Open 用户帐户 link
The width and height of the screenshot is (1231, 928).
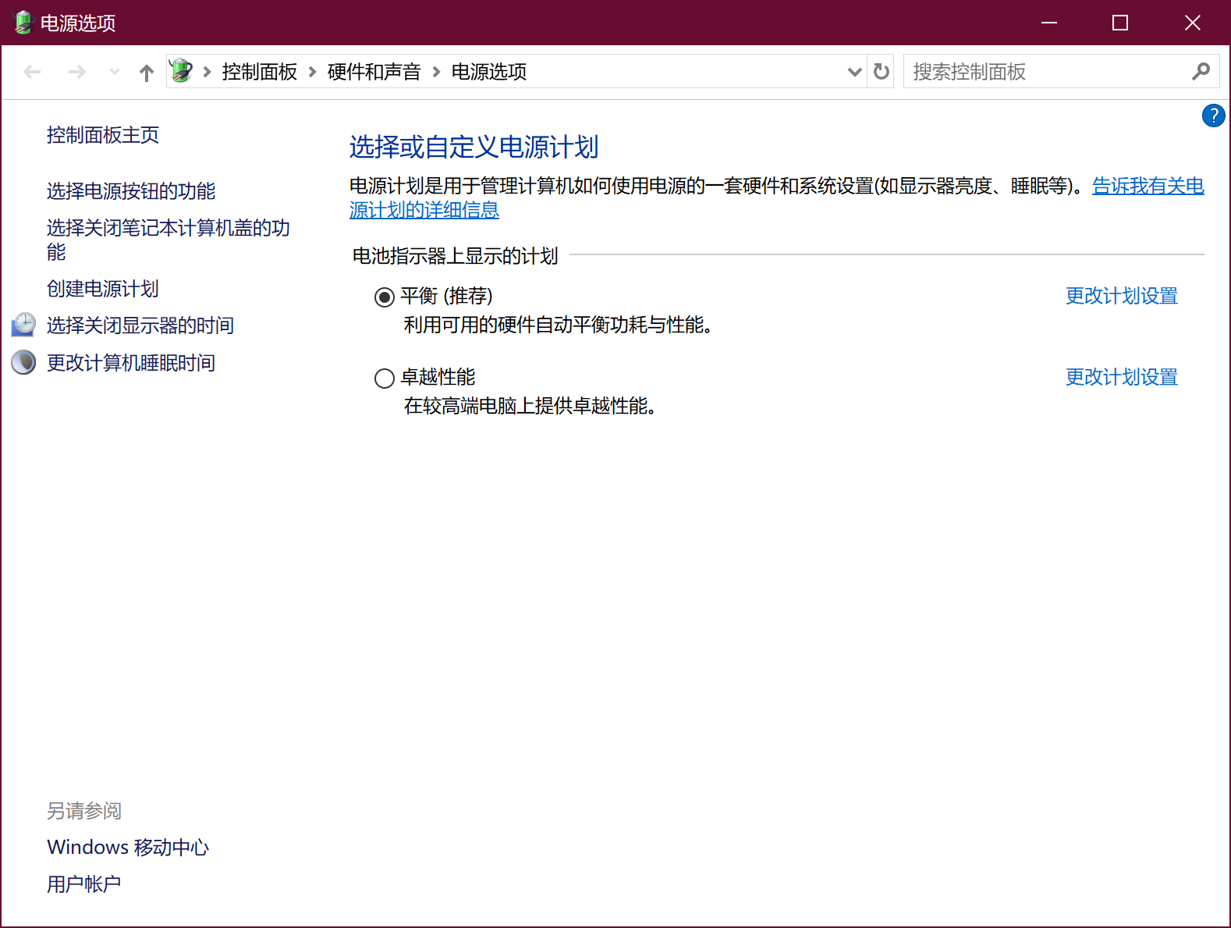tap(84, 884)
